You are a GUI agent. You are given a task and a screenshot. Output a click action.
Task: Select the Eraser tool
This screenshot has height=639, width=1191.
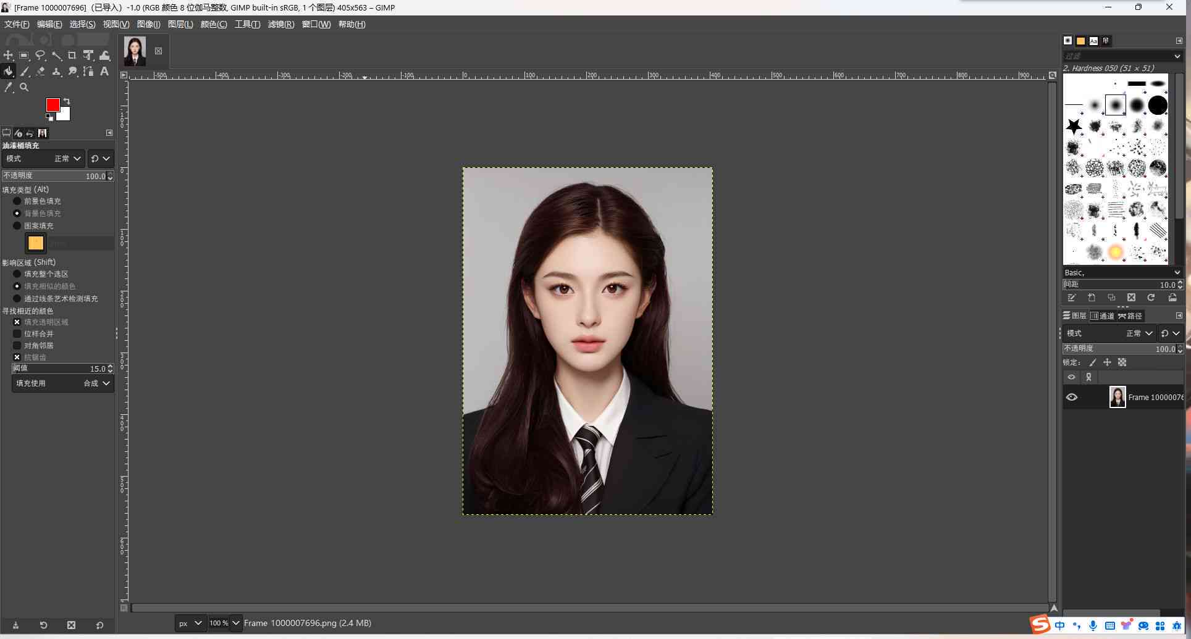(x=40, y=72)
